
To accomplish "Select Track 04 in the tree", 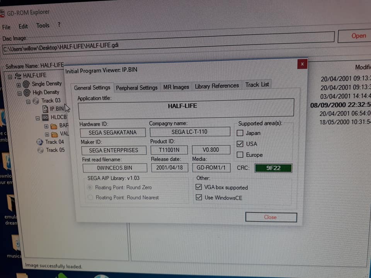I will [54, 142].
